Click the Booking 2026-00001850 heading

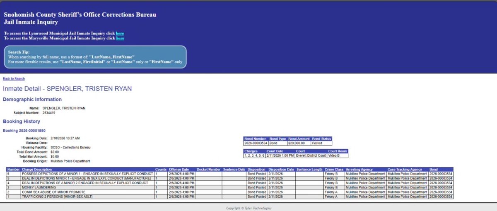23,131
